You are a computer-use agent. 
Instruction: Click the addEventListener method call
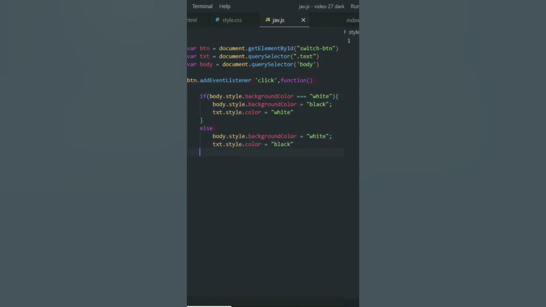click(x=226, y=80)
